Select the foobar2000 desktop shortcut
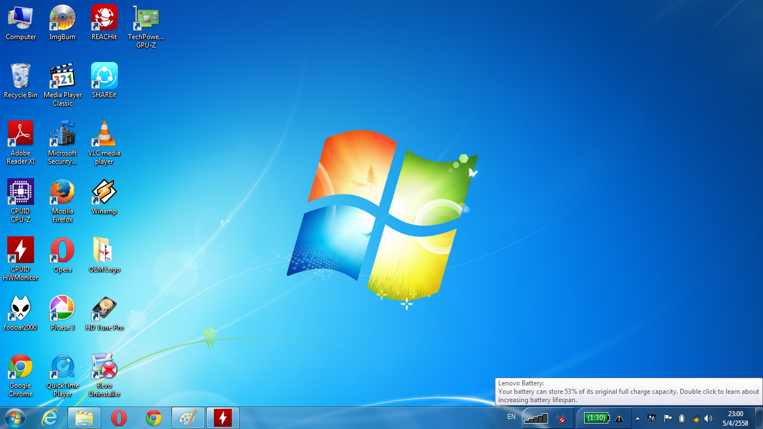 pos(21,313)
